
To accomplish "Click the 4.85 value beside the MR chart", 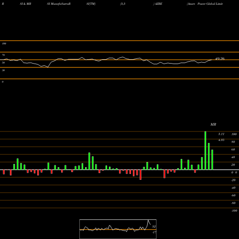I will [221, 140].
